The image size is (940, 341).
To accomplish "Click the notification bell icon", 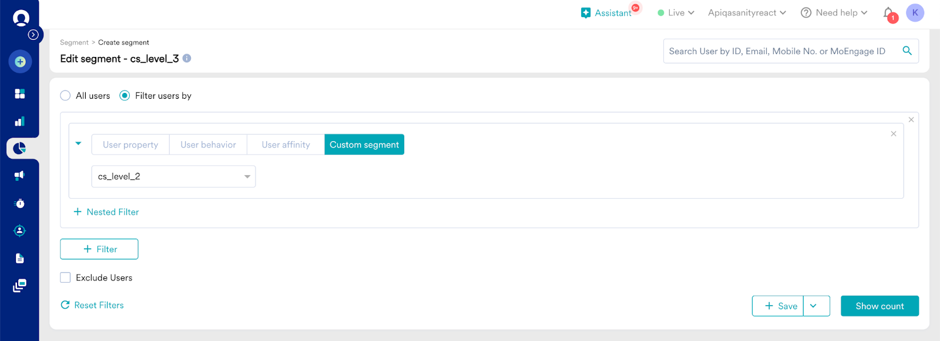I will point(888,13).
